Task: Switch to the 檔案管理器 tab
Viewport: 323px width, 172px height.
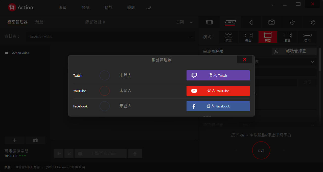Action: point(17,22)
